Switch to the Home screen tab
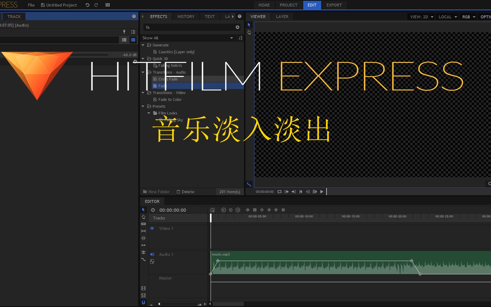The height and width of the screenshot is (307, 491). tap(264, 5)
